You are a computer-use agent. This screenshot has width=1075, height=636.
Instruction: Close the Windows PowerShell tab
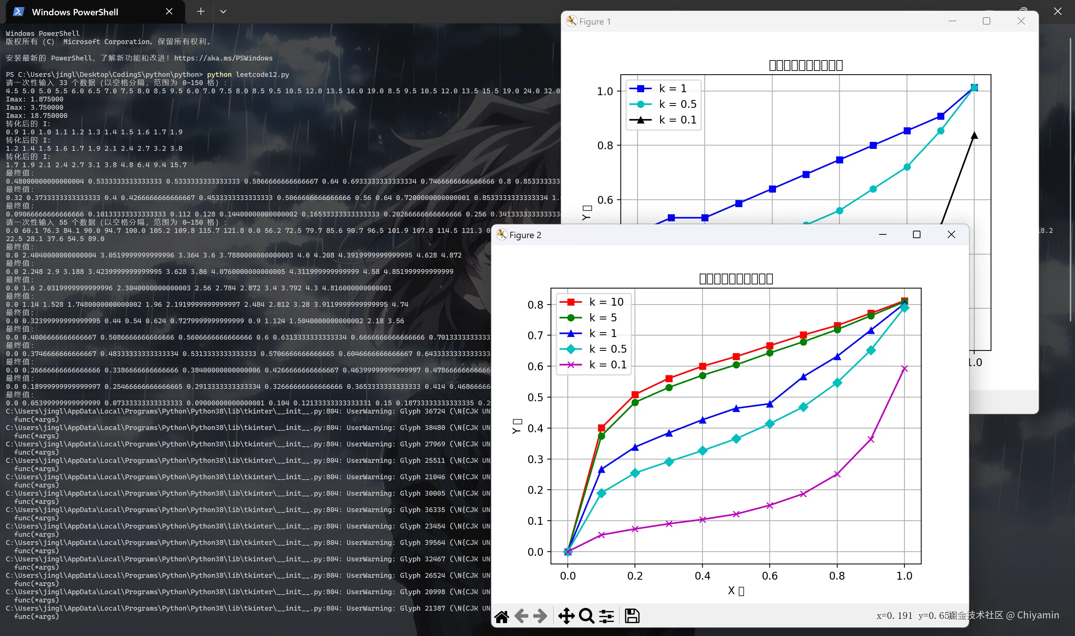pos(169,12)
